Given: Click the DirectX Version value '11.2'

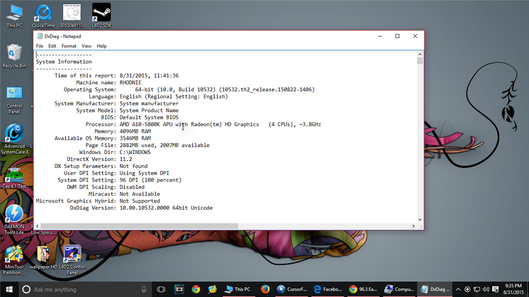Looking at the screenshot, I should click(126, 159).
